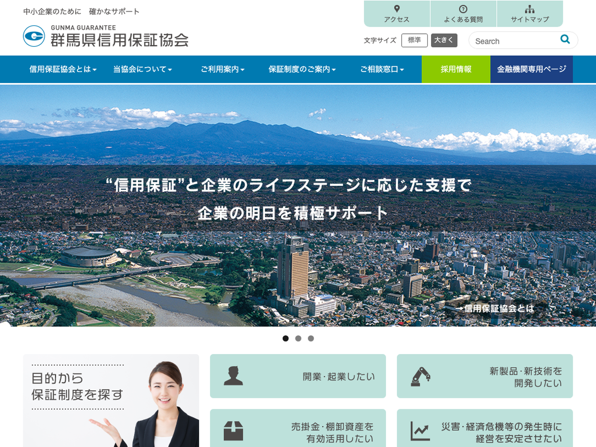The image size is (596, 447).
Task: Click the chart icon for 災害・経済危機
Action: pos(420,431)
